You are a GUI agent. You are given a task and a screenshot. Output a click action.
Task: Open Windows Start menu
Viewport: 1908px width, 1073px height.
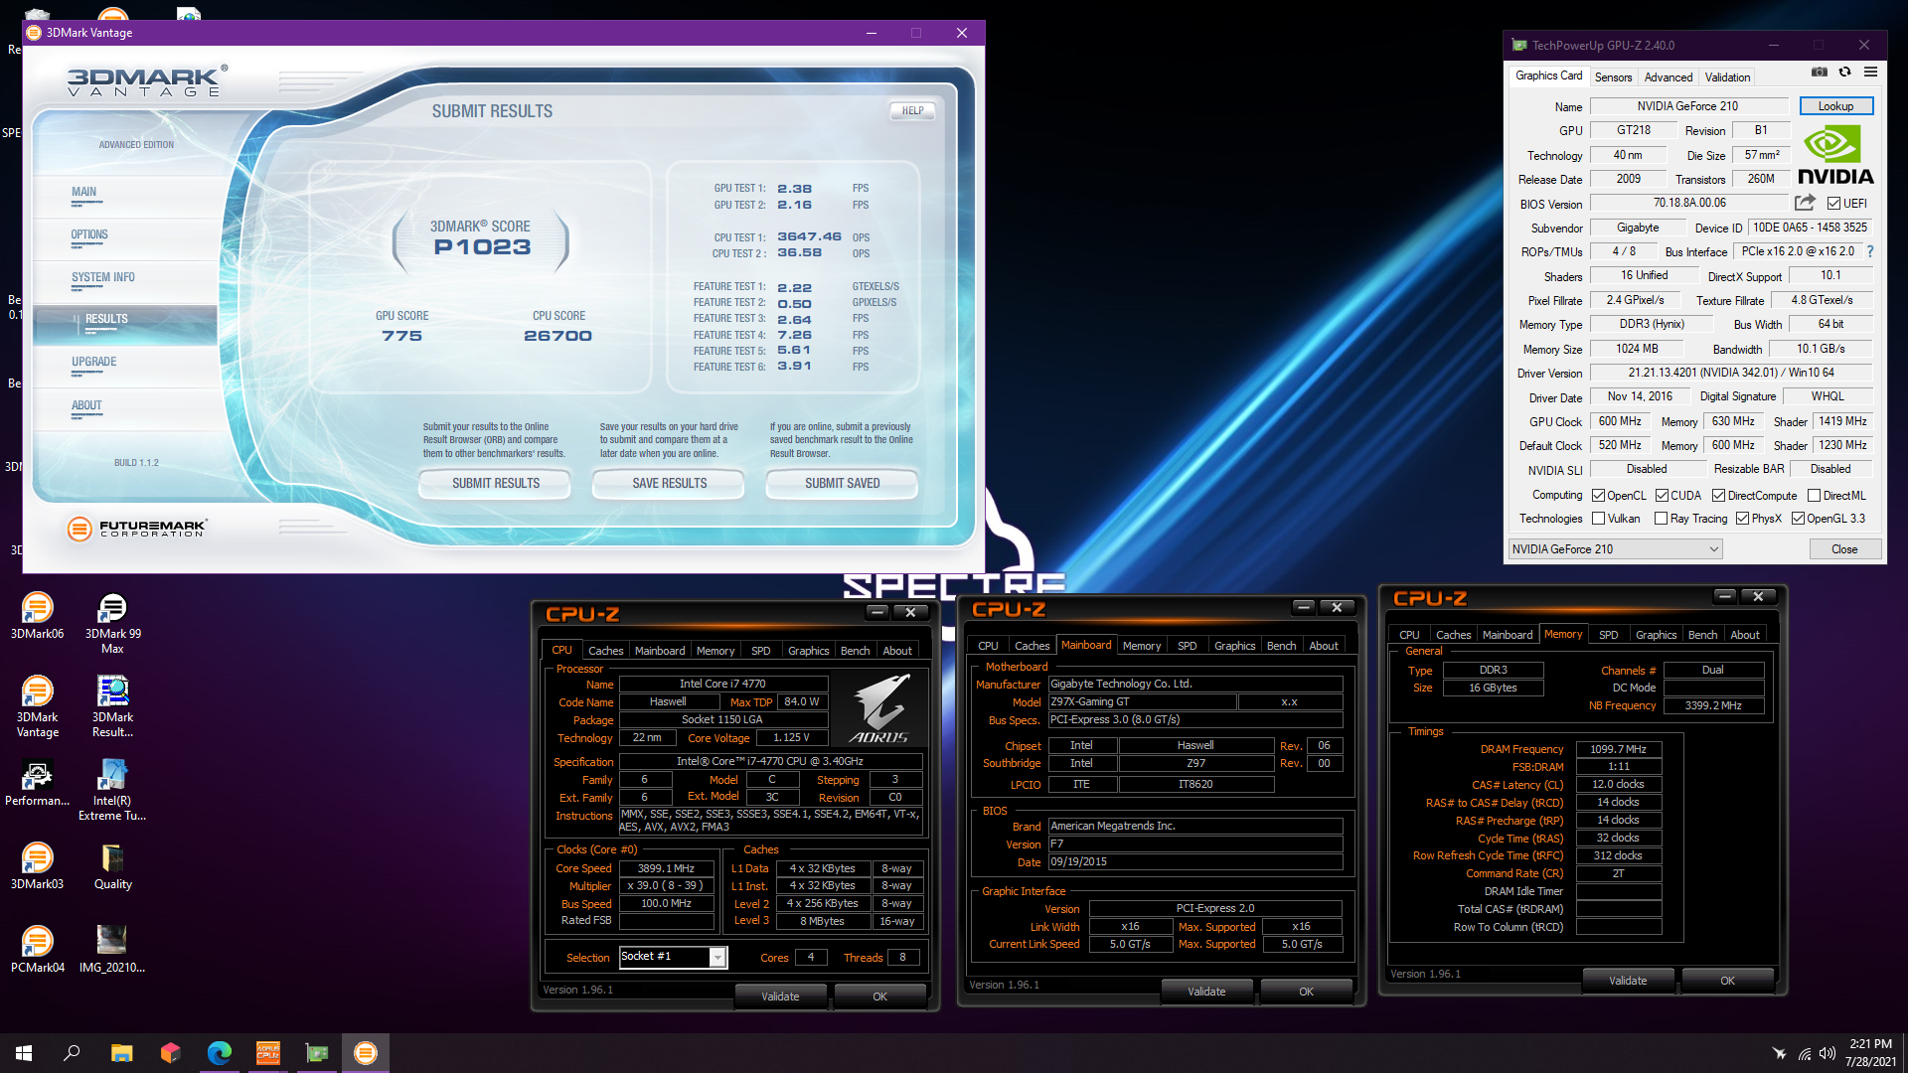(x=24, y=1053)
